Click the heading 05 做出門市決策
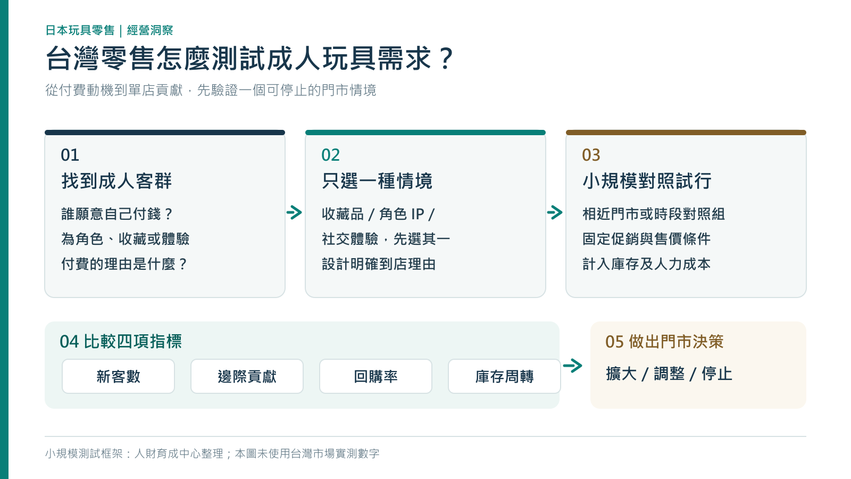The height and width of the screenshot is (479, 851). (x=664, y=341)
